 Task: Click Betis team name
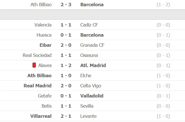click(x=46, y=106)
